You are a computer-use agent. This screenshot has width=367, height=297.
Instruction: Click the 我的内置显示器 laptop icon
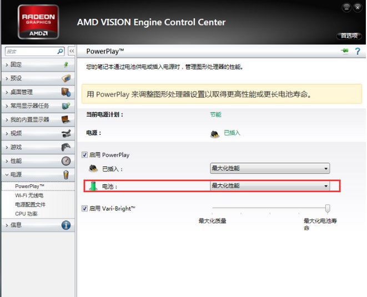[x=66, y=119]
